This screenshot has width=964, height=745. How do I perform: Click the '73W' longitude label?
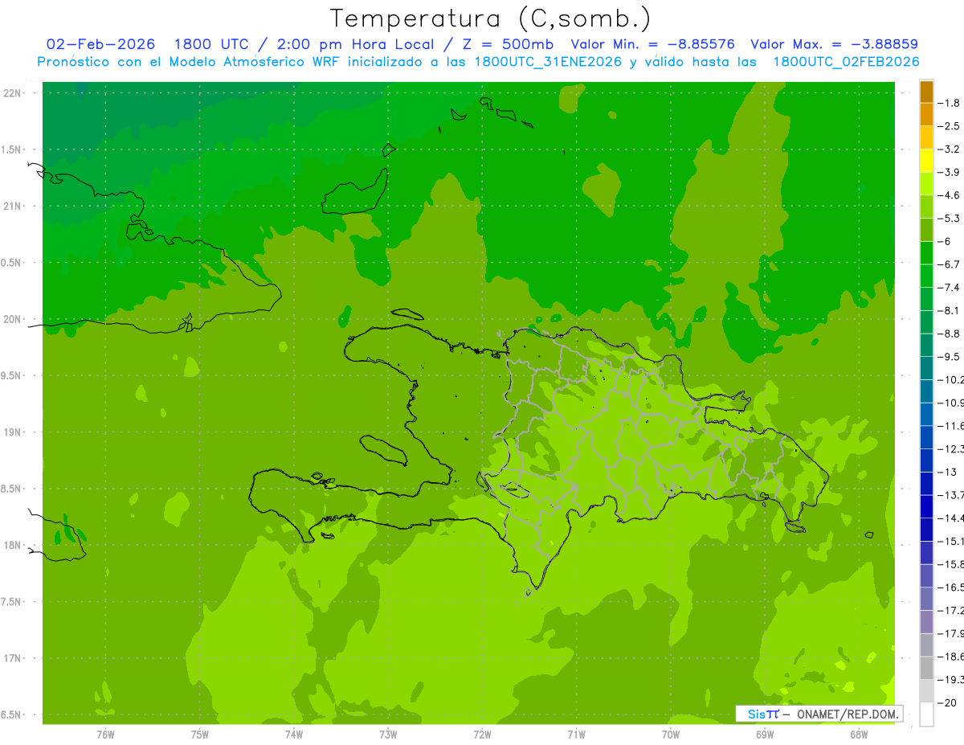pos(388,734)
